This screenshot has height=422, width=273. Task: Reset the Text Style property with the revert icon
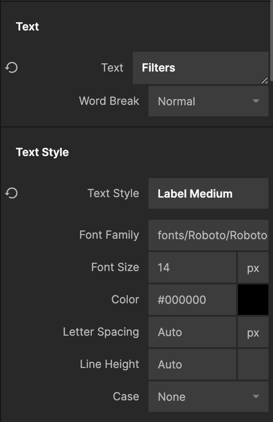[11, 193]
